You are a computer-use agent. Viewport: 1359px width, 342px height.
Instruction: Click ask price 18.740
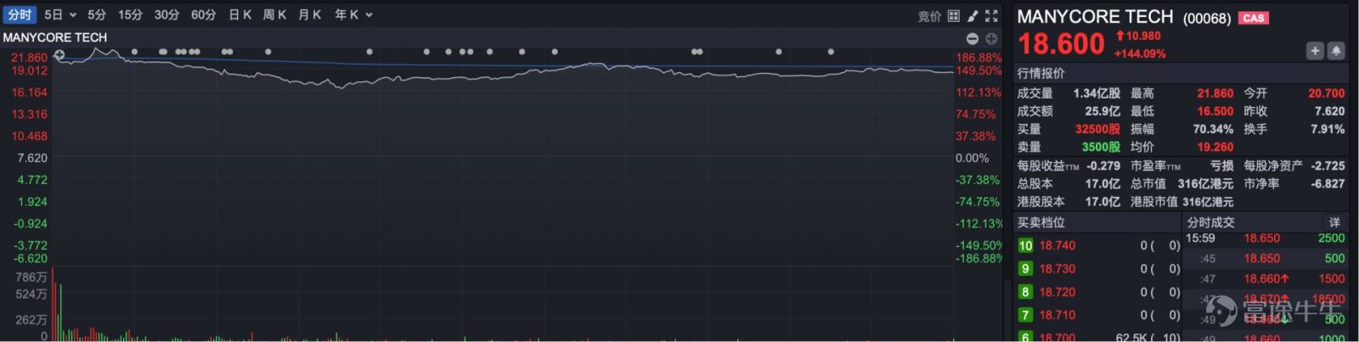[1057, 245]
